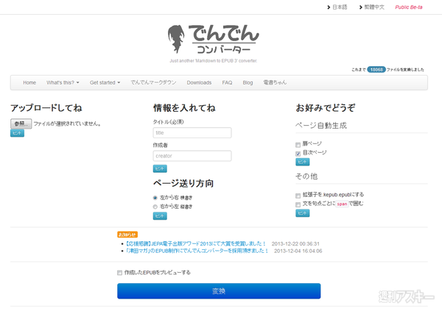This screenshot has height=311, width=442.
Task: Click the お好みでどうぞ heading
Action: click(x=326, y=108)
